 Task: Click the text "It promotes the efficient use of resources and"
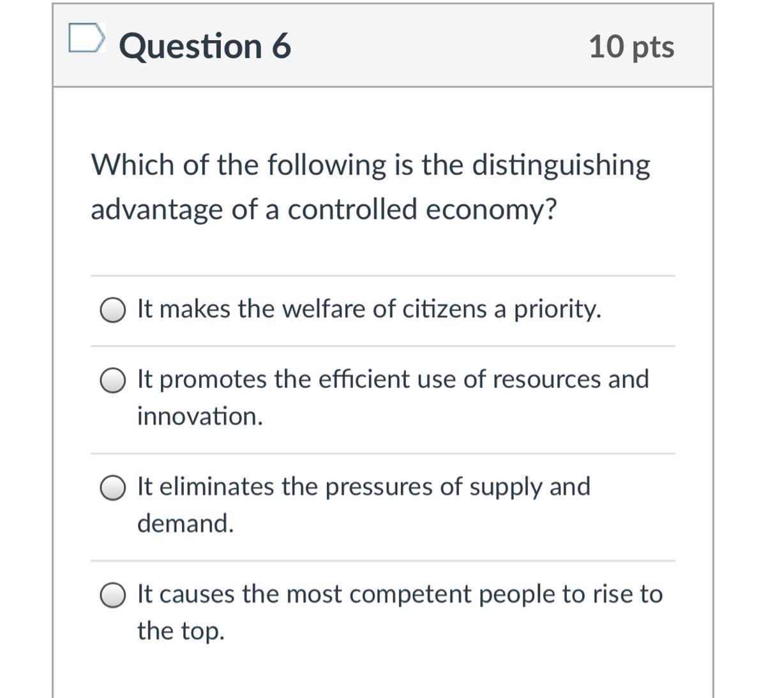[393, 379]
